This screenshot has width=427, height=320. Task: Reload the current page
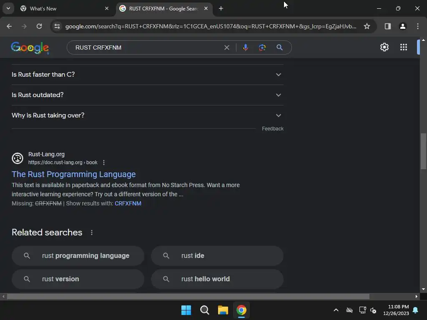pos(39,26)
